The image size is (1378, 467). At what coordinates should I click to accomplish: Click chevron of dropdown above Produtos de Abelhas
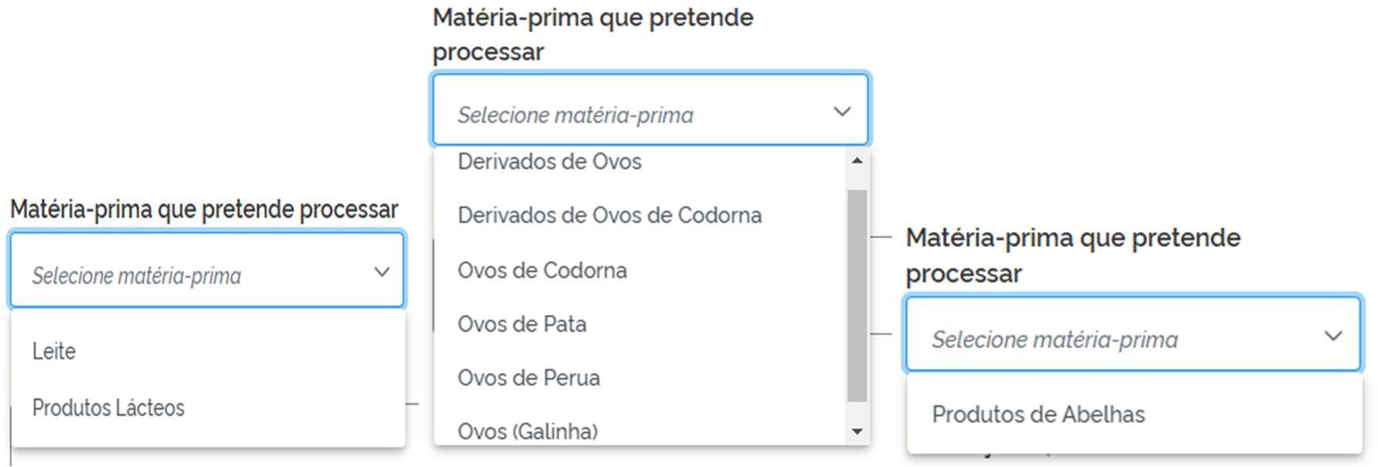[x=1333, y=336]
